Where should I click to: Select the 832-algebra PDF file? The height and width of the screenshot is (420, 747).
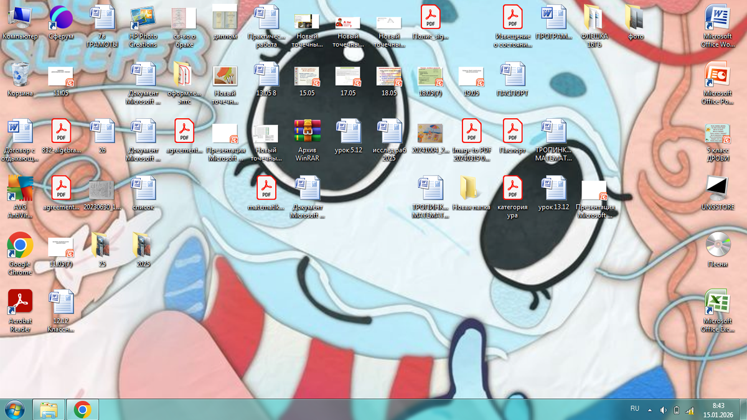click(x=61, y=136)
